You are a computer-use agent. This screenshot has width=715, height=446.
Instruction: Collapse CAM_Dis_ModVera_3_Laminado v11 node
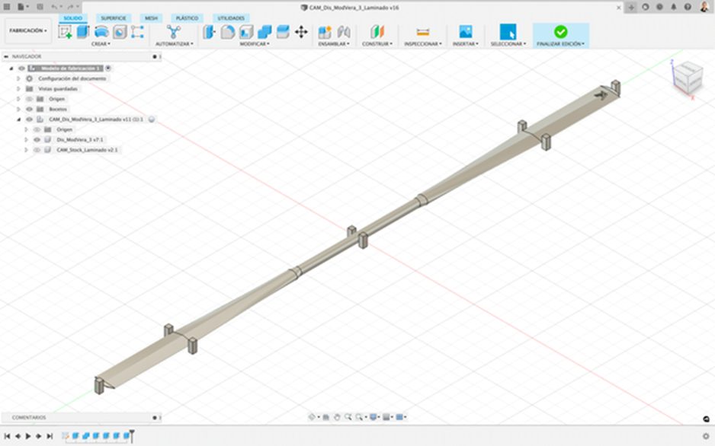[x=19, y=119]
